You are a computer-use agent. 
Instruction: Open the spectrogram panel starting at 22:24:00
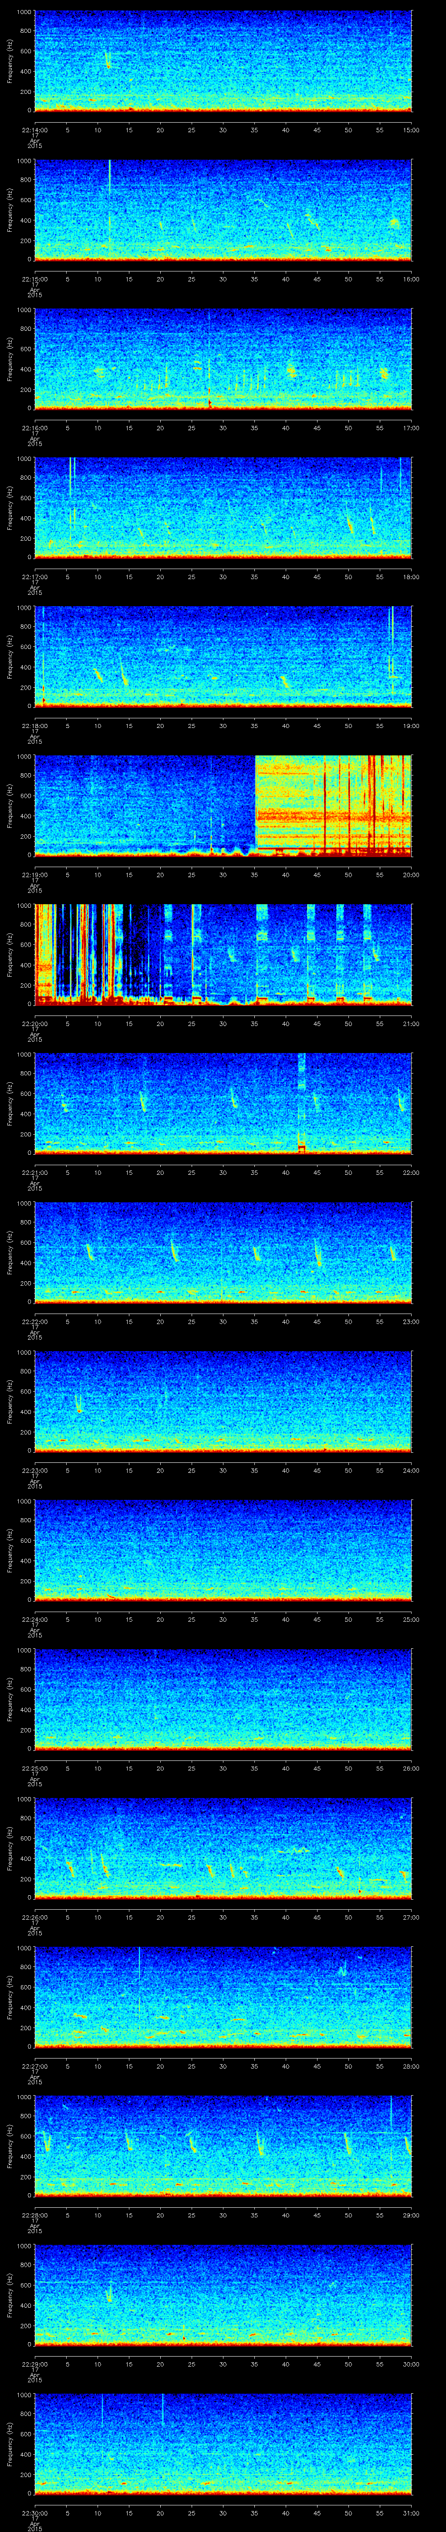coord(223,1550)
